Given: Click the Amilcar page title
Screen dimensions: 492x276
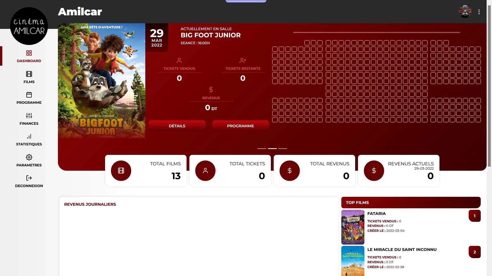Looking at the screenshot, I should [80, 11].
